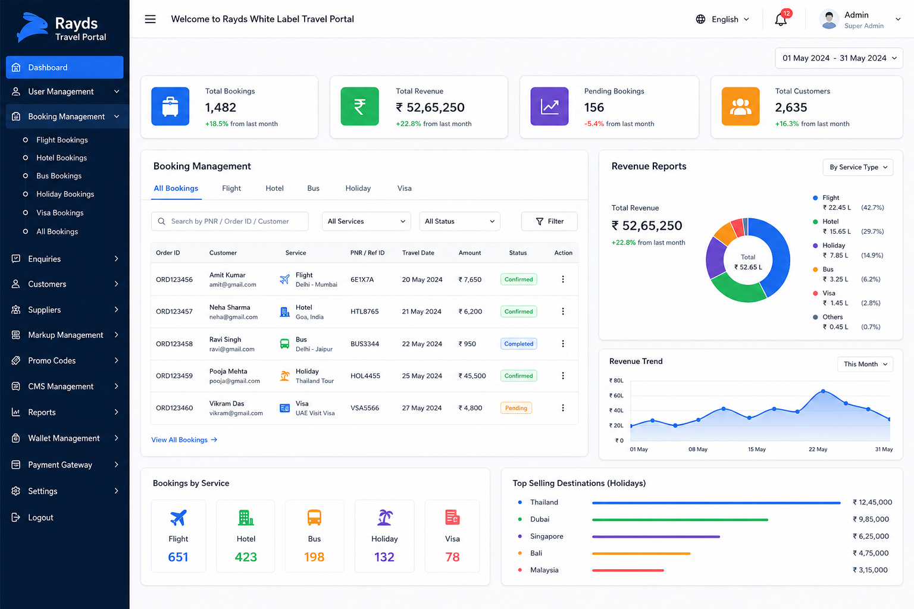The height and width of the screenshot is (609, 914).
Task: Open Flight Bookings in sidebar
Action: click(x=62, y=140)
